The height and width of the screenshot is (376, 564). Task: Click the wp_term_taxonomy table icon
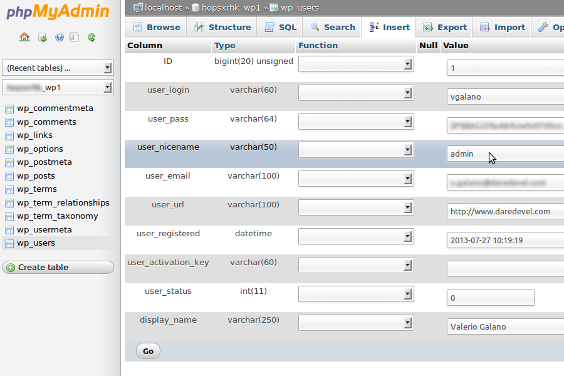click(9, 217)
